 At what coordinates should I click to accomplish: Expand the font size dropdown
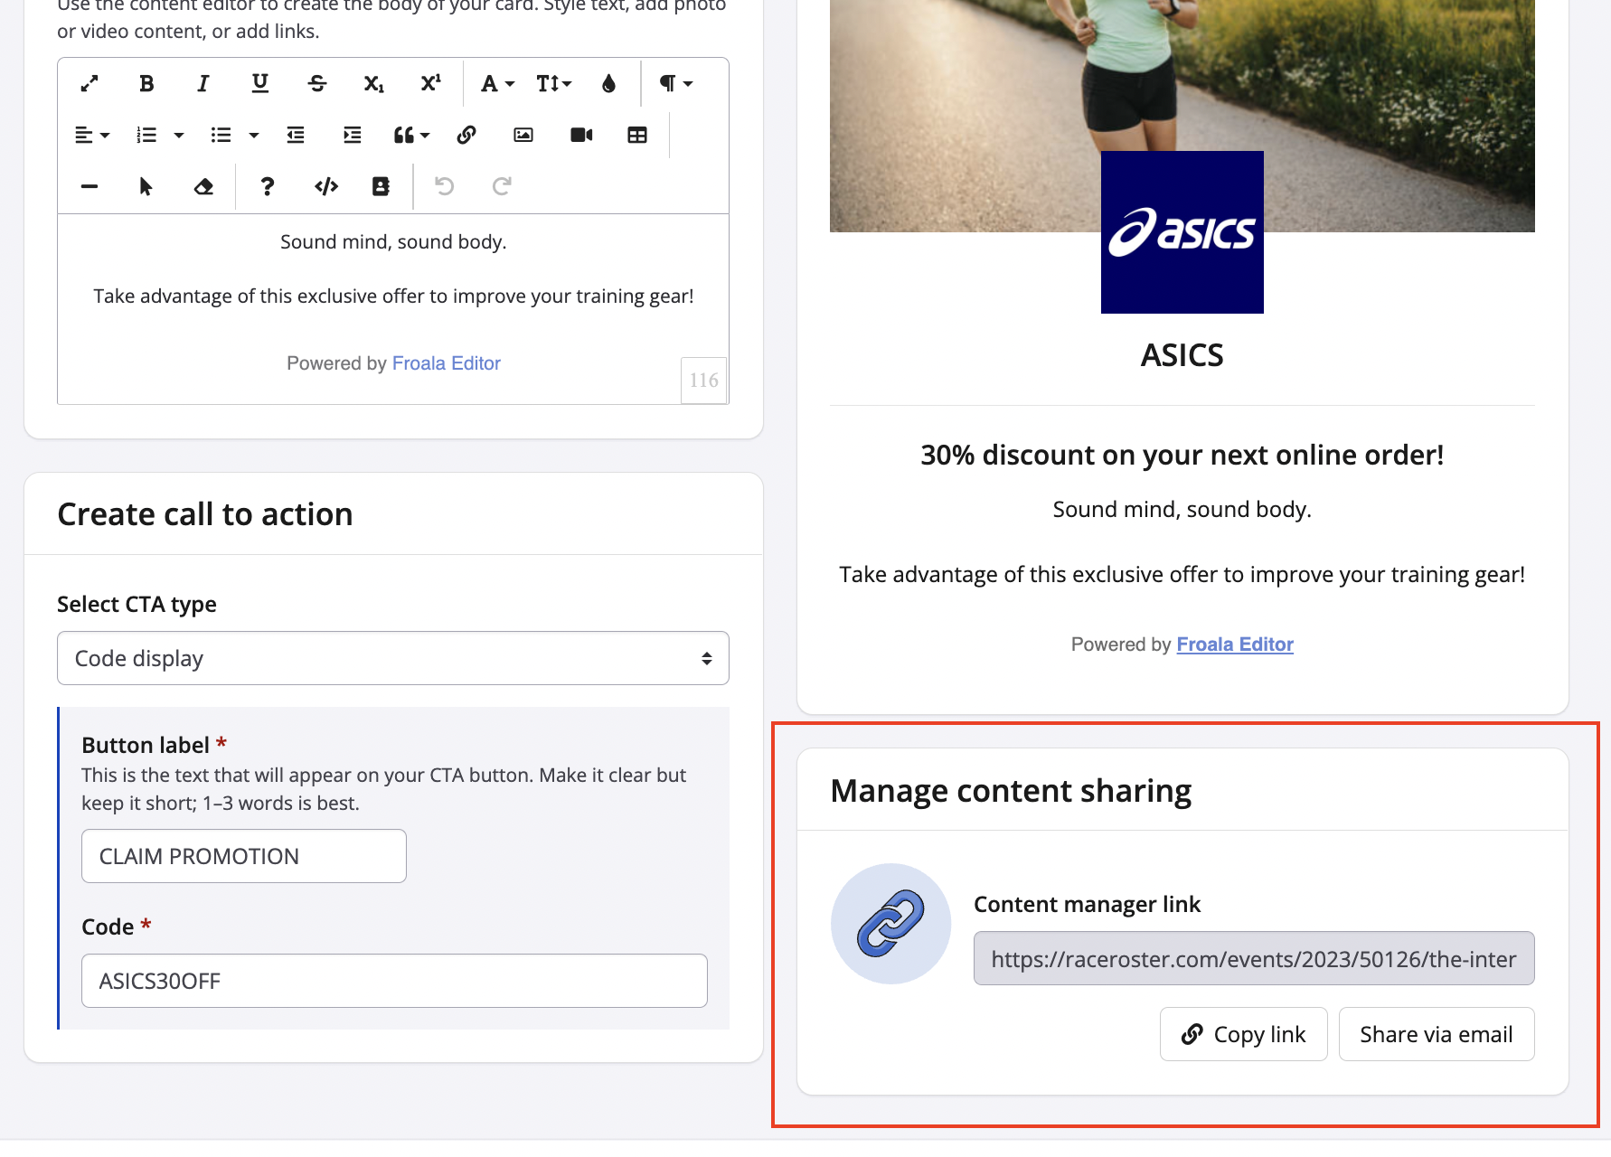(x=553, y=84)
